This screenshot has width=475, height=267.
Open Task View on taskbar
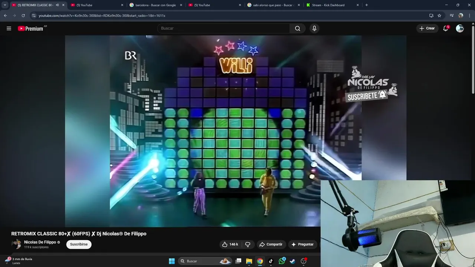click(x=239, y=261)
